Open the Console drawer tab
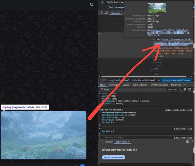The height and width of the screenshot is (166, 195). pos(109,142)
